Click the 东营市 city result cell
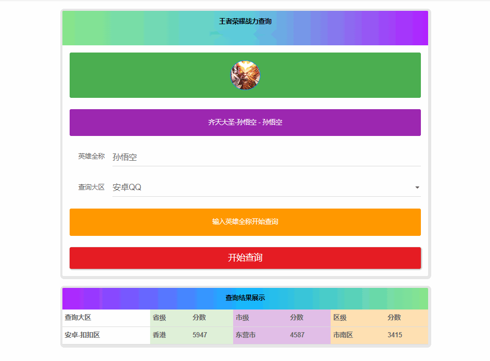Image resolution: width=490 pixels, height=361 pixels. click(x=244, y=335)
